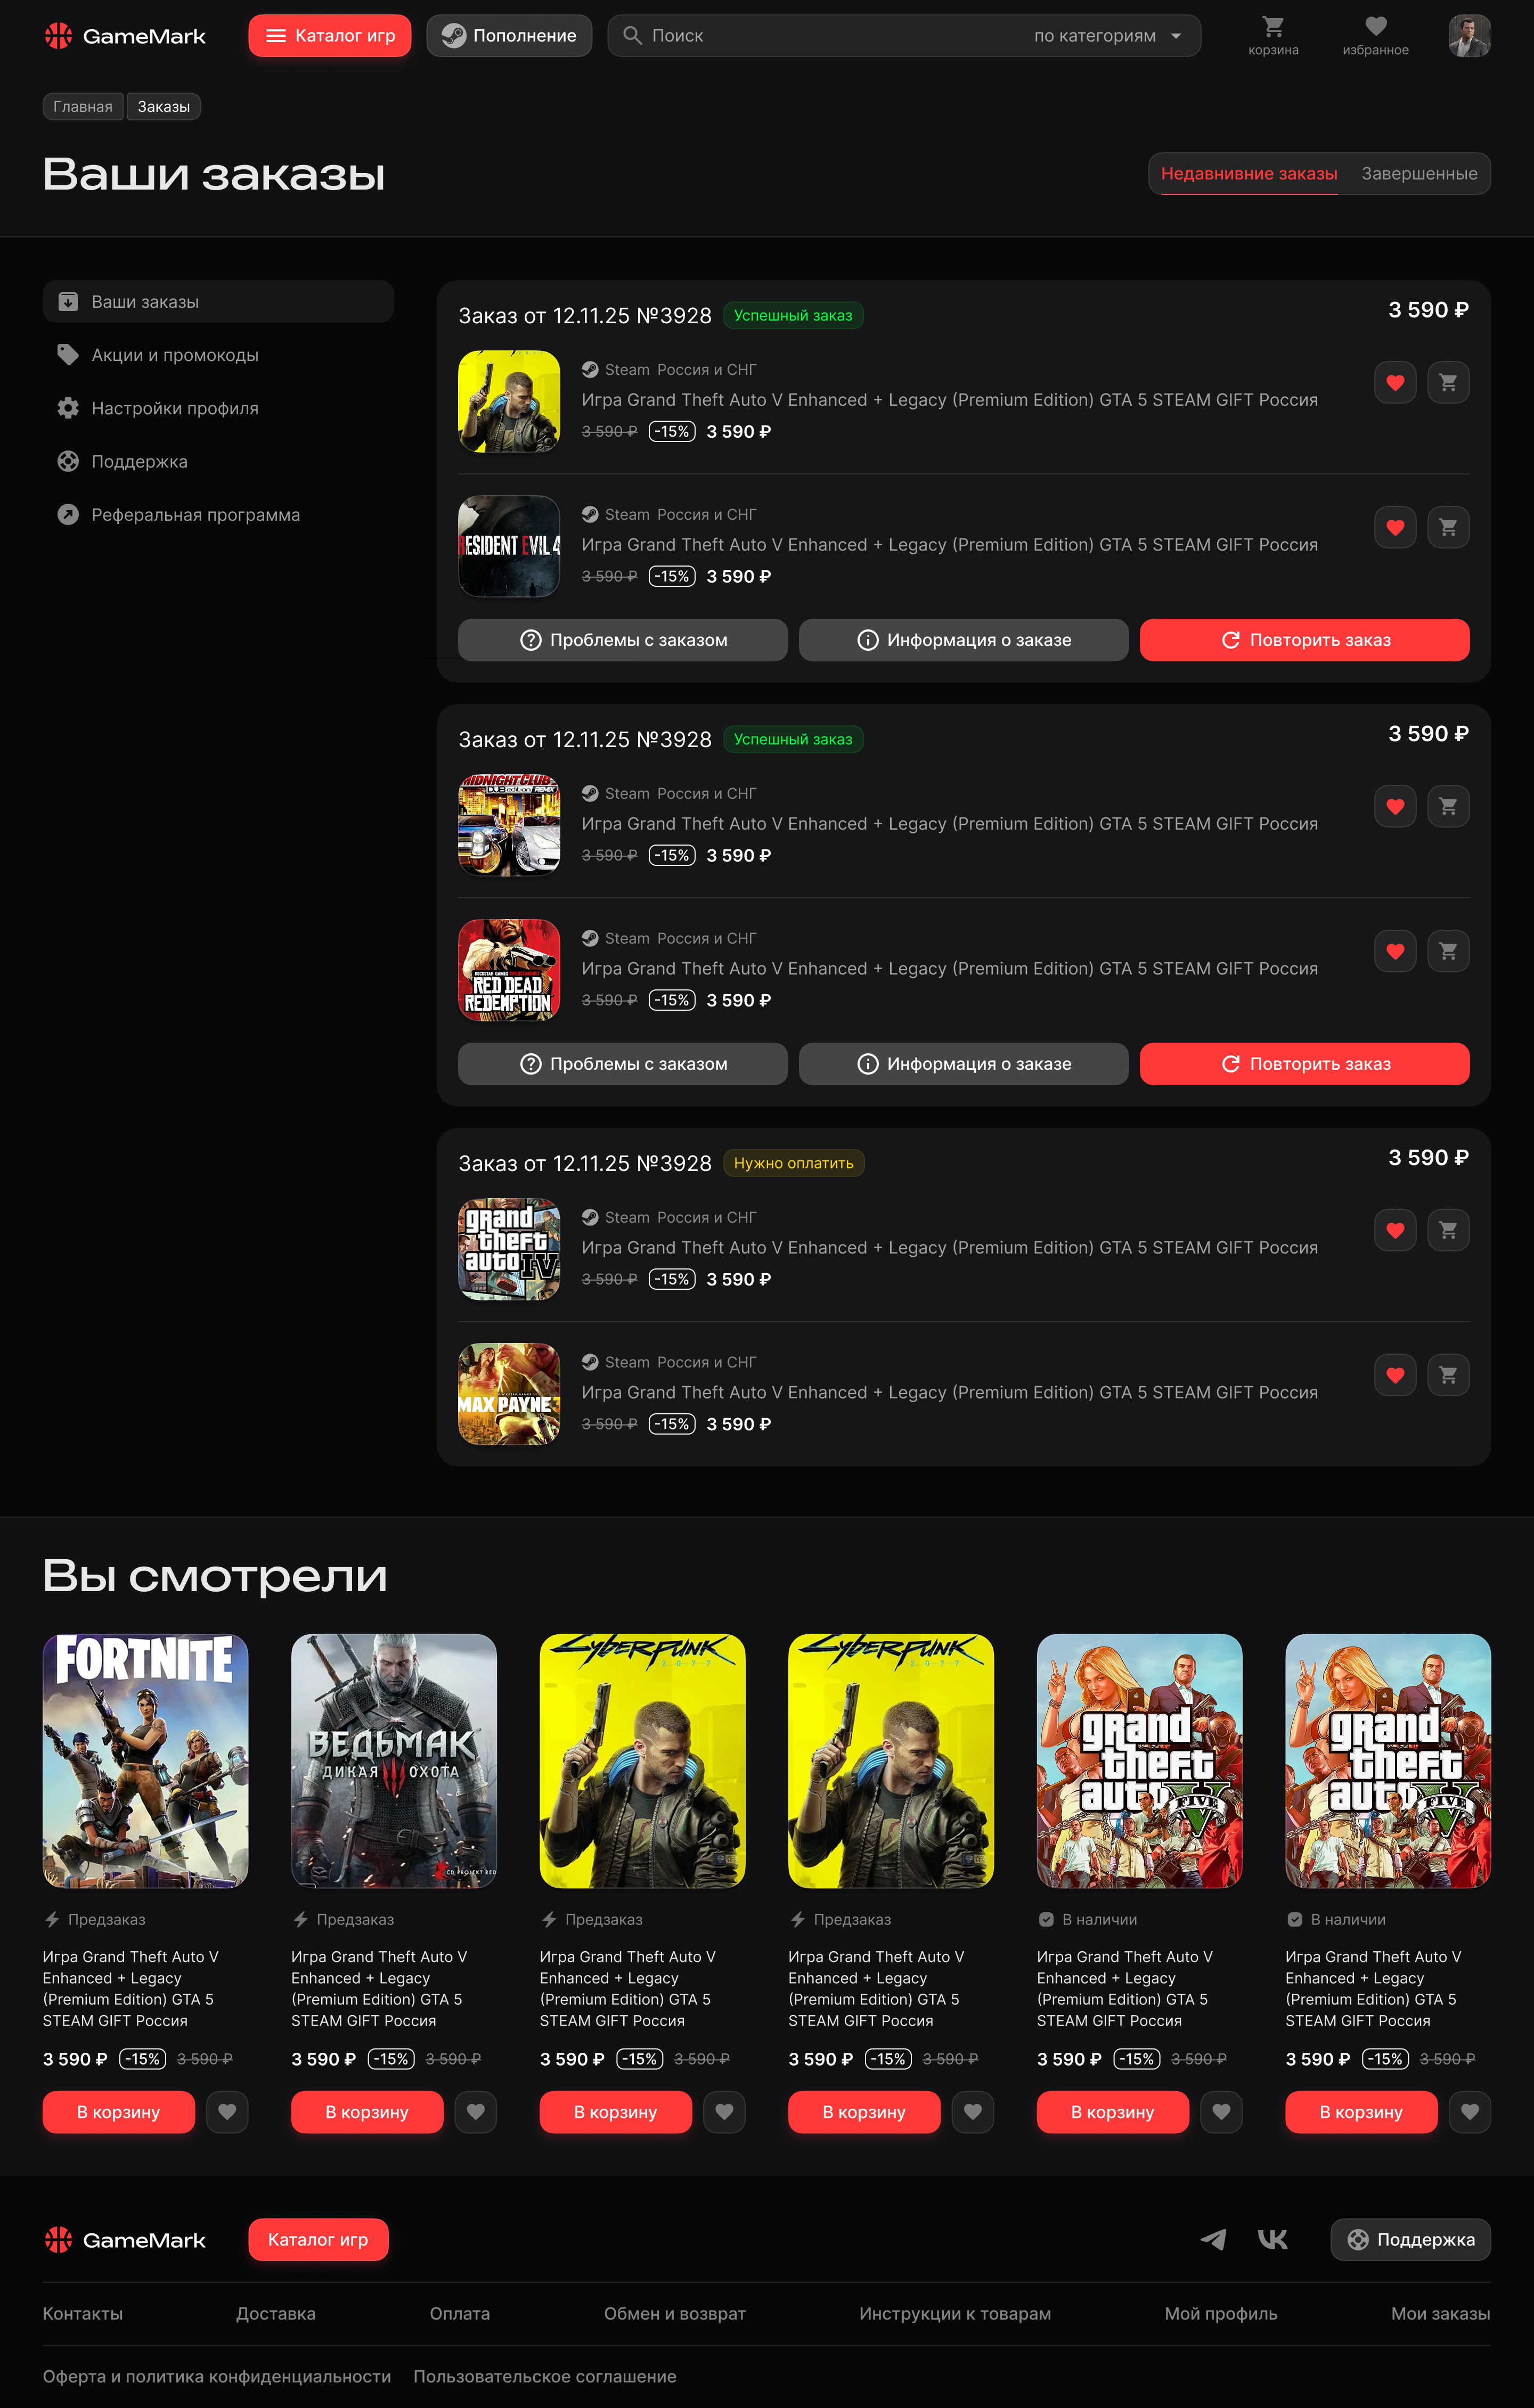Open the user profile avatar
Image resolution: width=1534 pixels, height=2408 pixels.
pyautogui.click(x=1469, y=36)
